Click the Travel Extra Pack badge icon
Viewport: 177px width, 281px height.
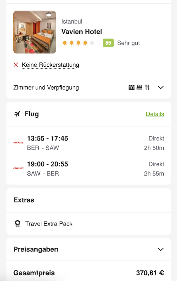click(x=18, y=224)
